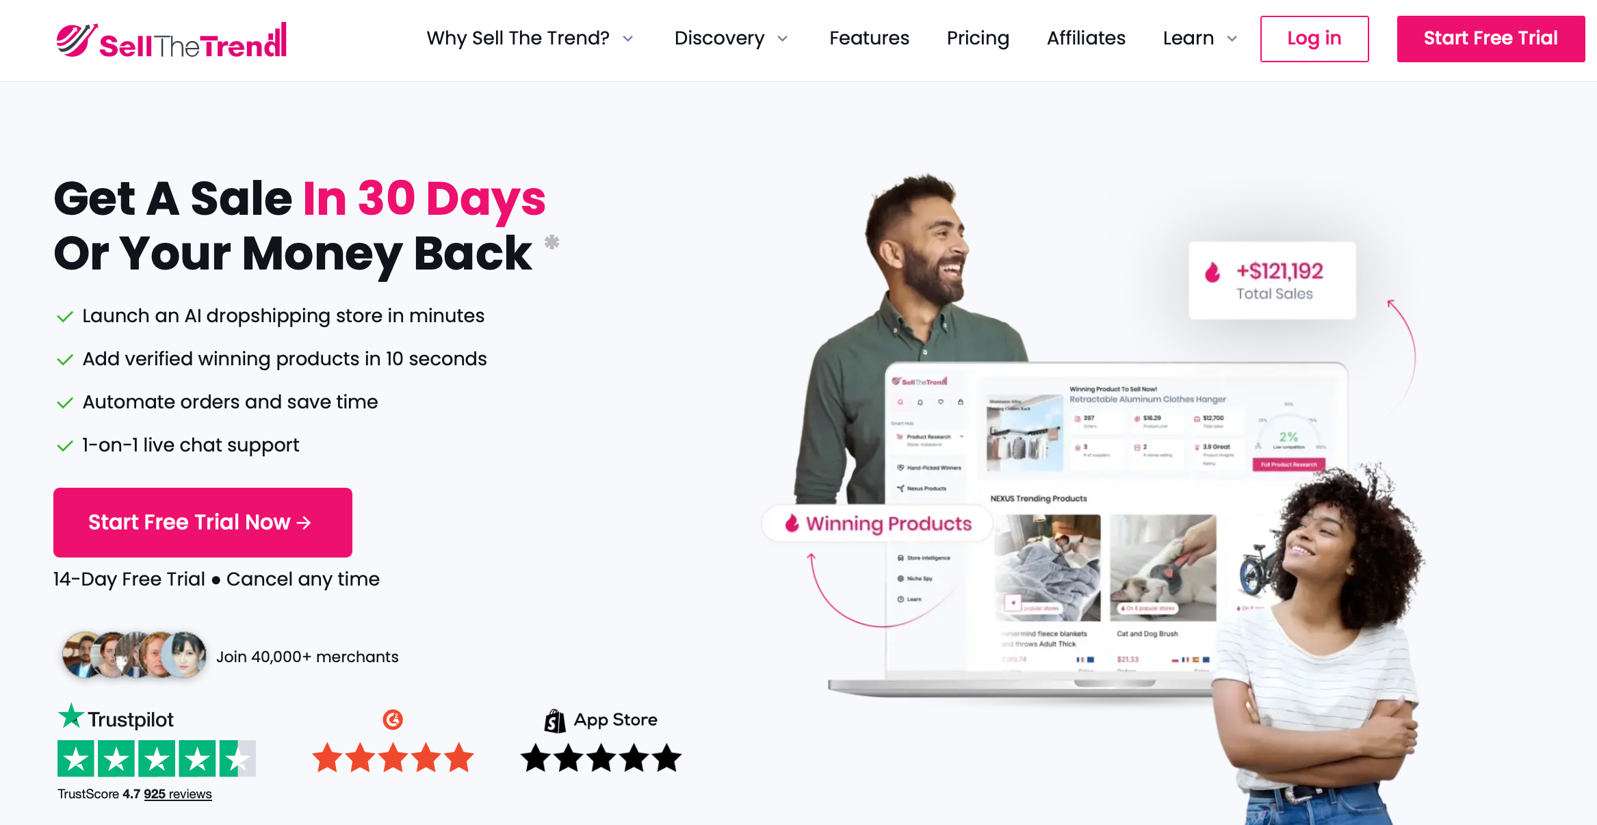Click the Log in button
The image size is (1597, 825).
point(1314,39)
